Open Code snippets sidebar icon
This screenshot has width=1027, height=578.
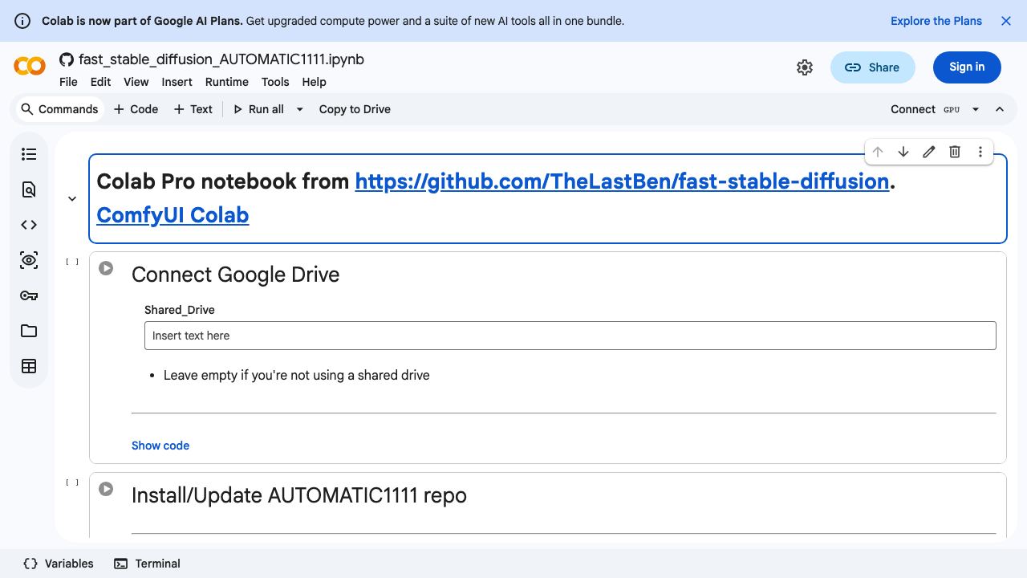coord(29,225)
